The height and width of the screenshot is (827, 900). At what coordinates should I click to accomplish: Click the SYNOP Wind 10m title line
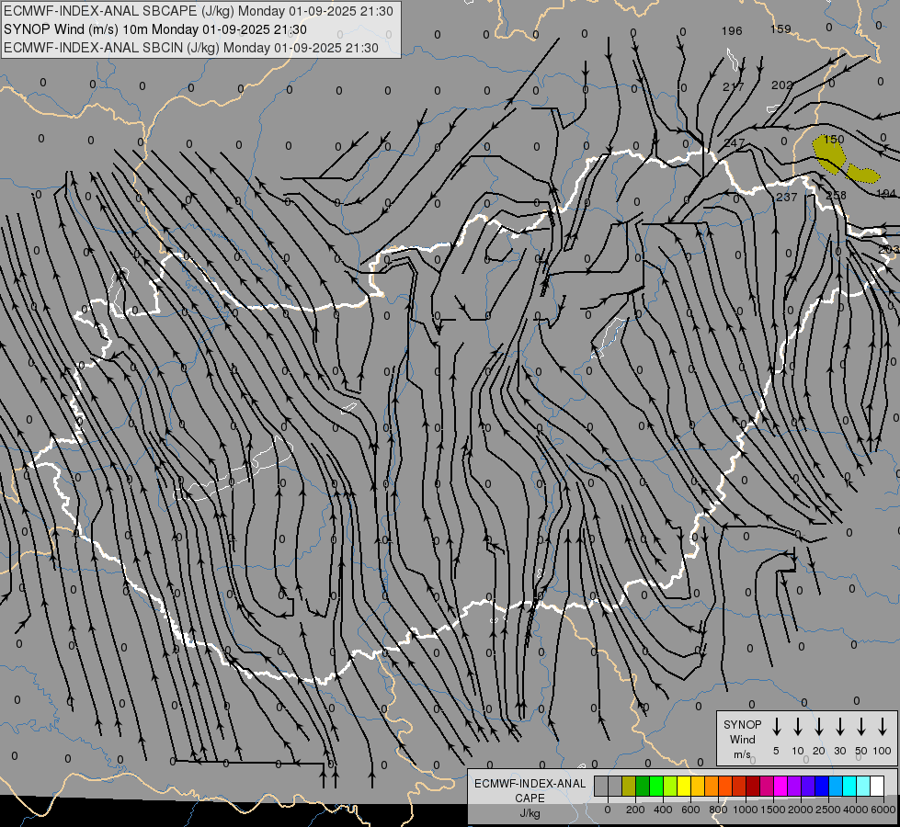tap(155, 29)
